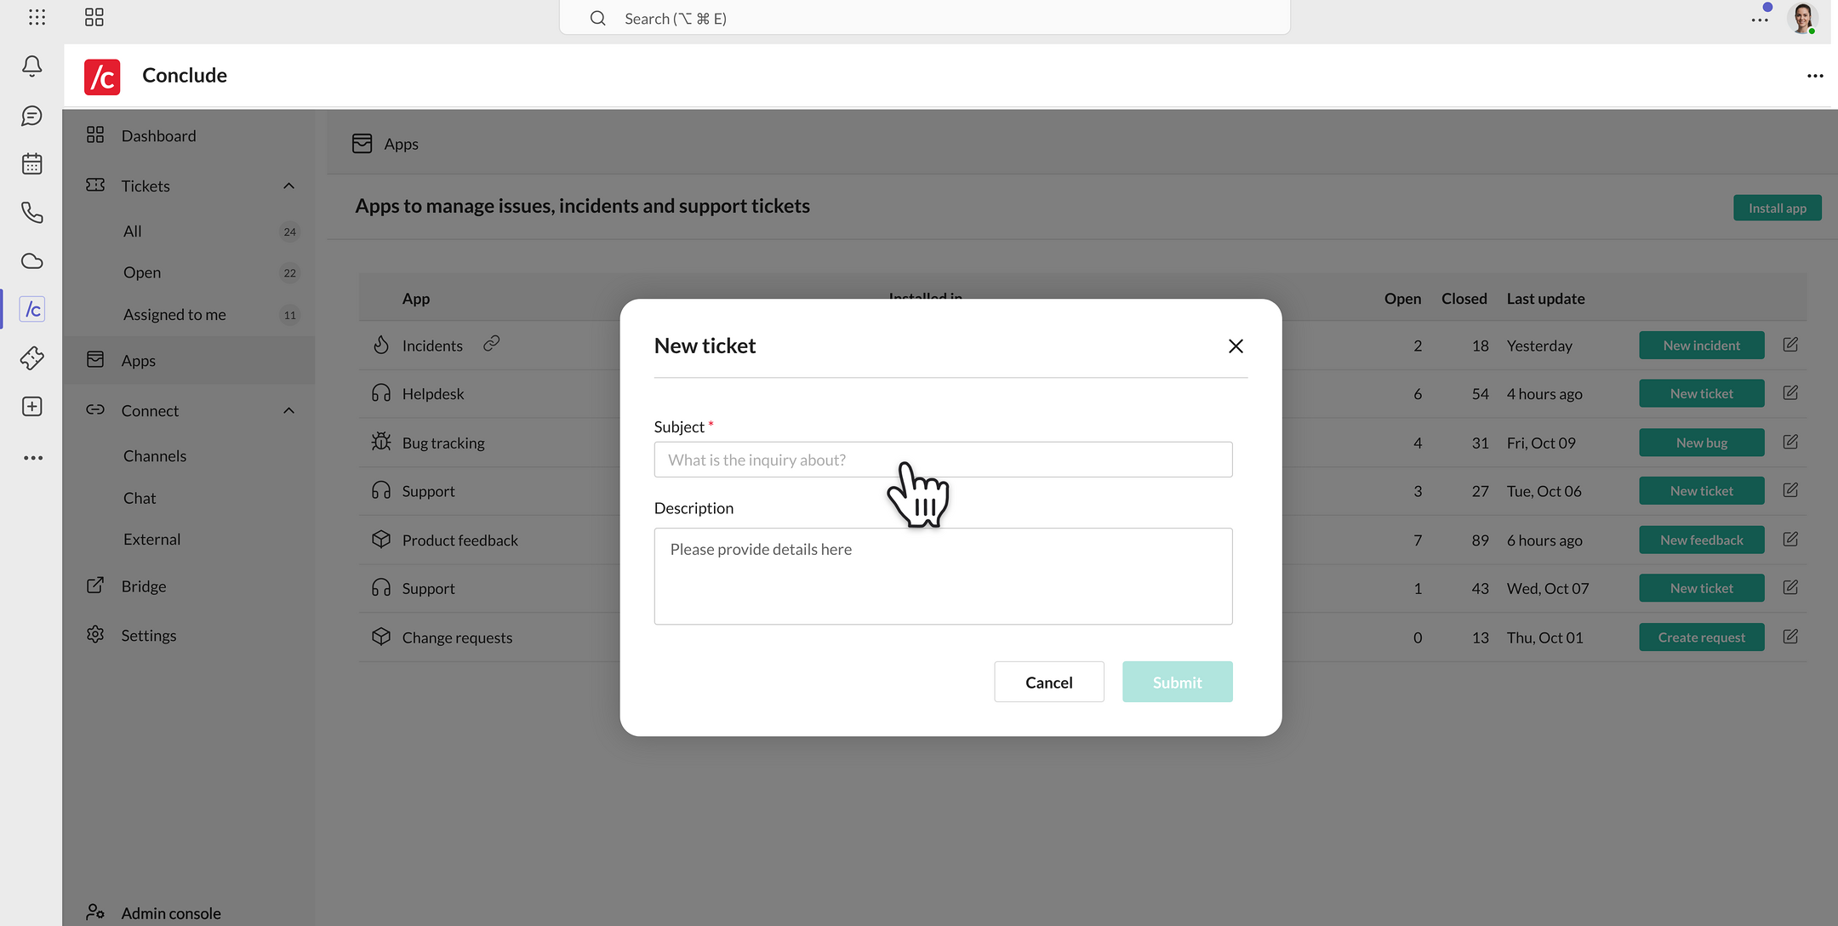The image size is (1838, 926).
Task: Click the Conclude red logo icon
Action: coord(102,77)
